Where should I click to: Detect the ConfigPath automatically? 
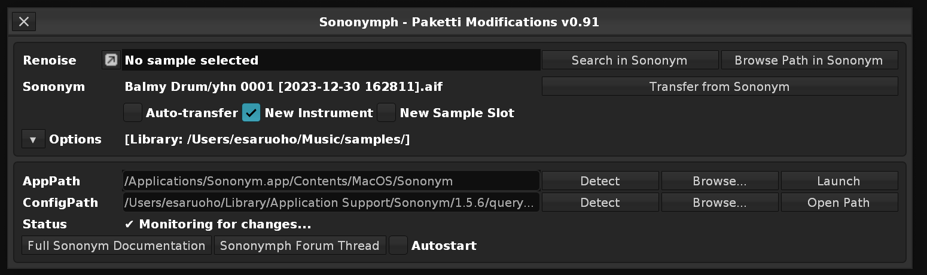[600, 203]
